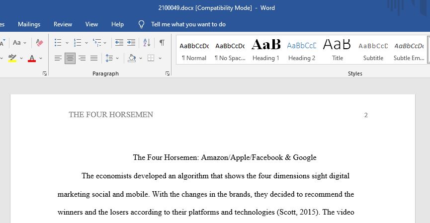Viewport: 430px width, 223px height.
Task: Expand the font color dropdown arrow
Action: pos(41,58)
